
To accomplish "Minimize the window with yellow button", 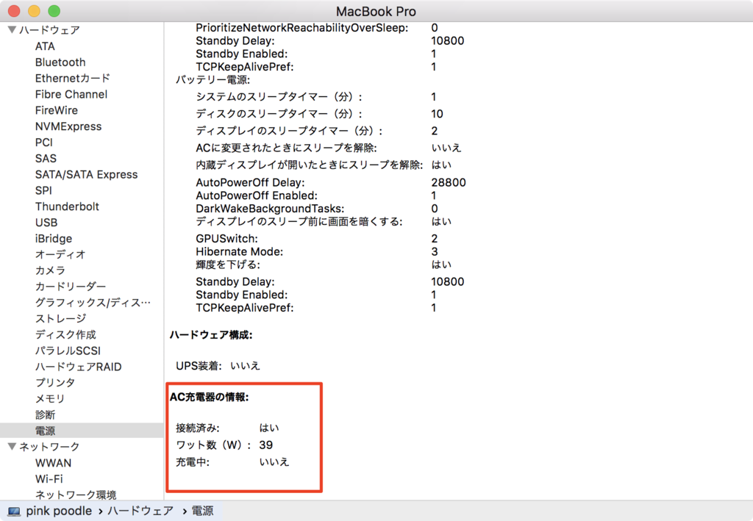I will [x=34, y=10].
